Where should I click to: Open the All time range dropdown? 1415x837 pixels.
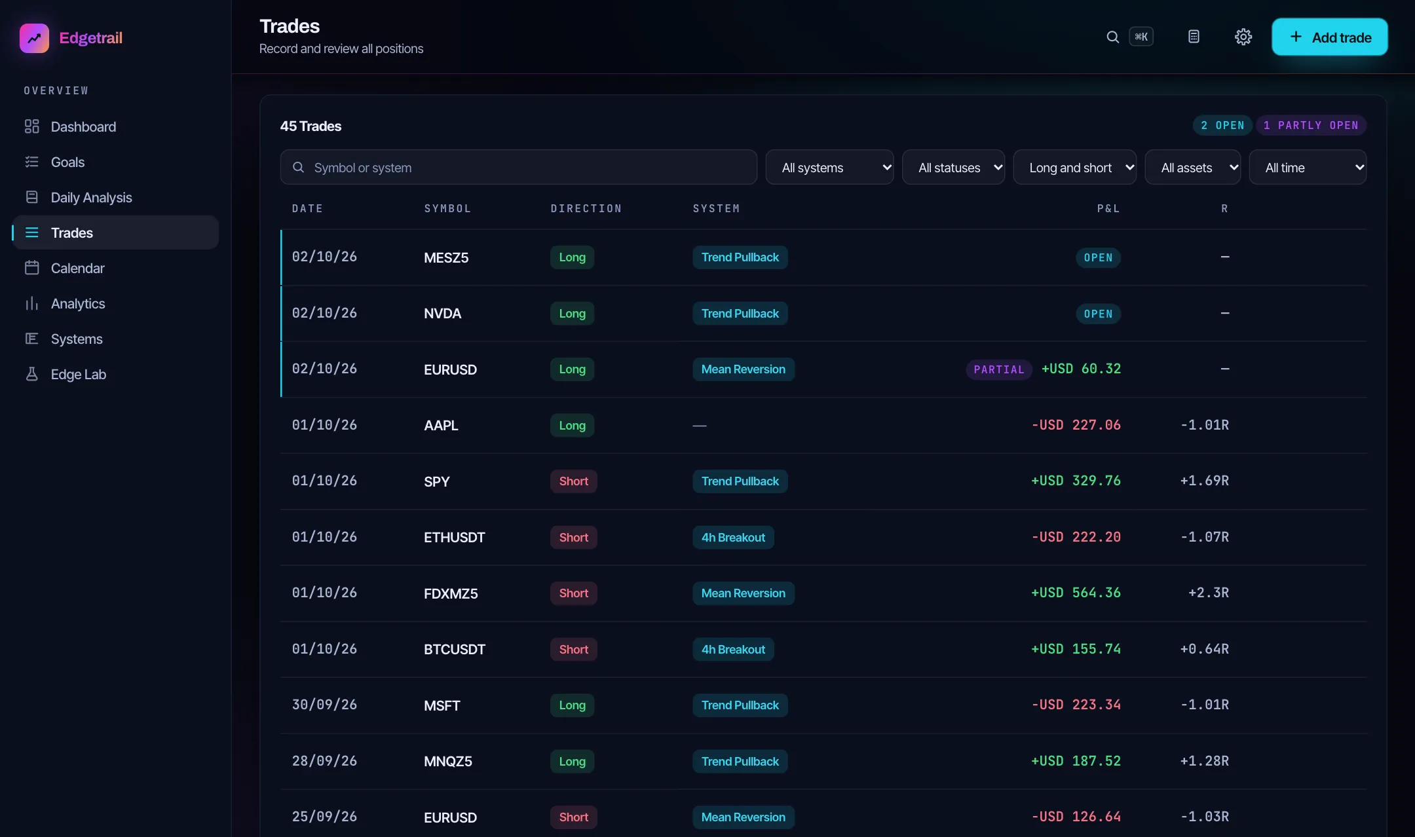pos(1308,168)
